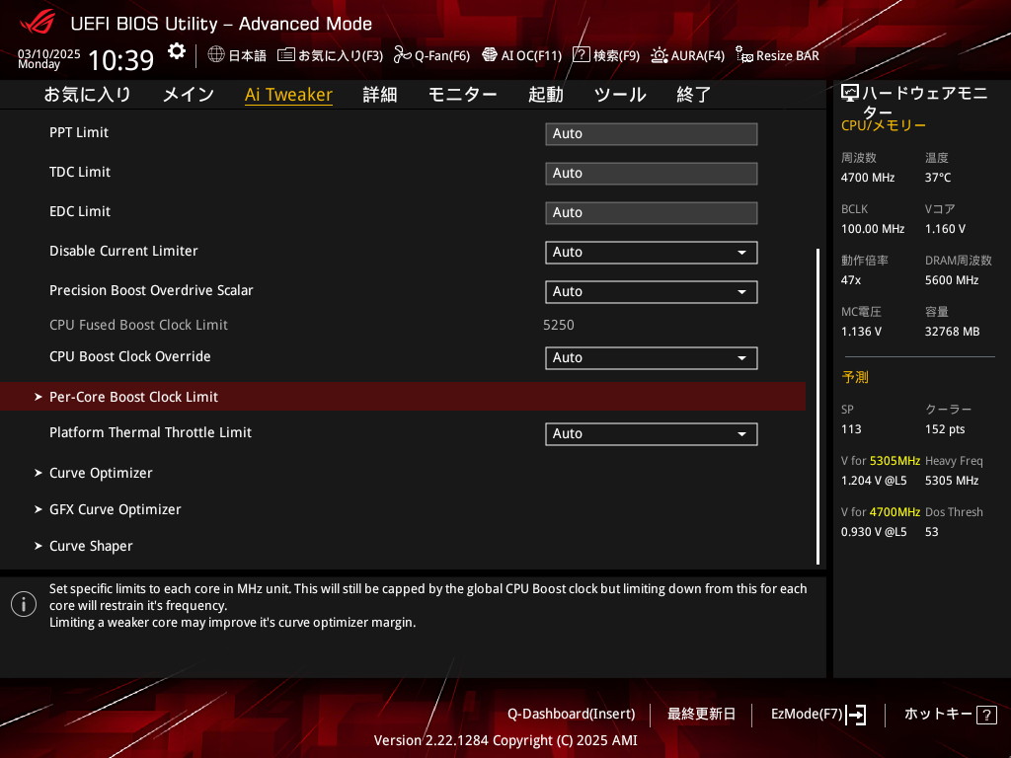1011x758 pixels.
Task: Click 日本語 language label
Action: coord(247,55)
